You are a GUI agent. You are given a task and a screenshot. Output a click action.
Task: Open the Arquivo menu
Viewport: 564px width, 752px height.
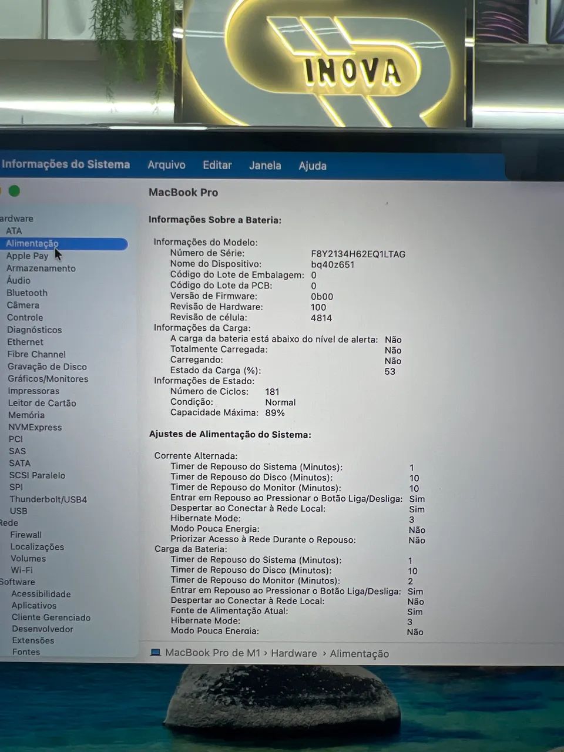[166, 165]
